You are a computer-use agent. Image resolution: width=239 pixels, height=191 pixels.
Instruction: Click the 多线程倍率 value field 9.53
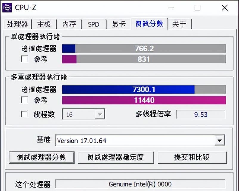(x=201, y=114)
